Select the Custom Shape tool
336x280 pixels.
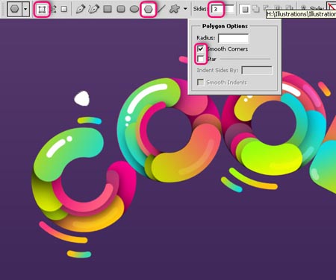point(174,10)
